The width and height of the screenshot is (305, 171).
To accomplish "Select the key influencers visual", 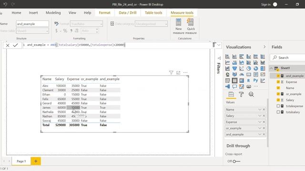I will pyautogui.click(x=263, y=80).
